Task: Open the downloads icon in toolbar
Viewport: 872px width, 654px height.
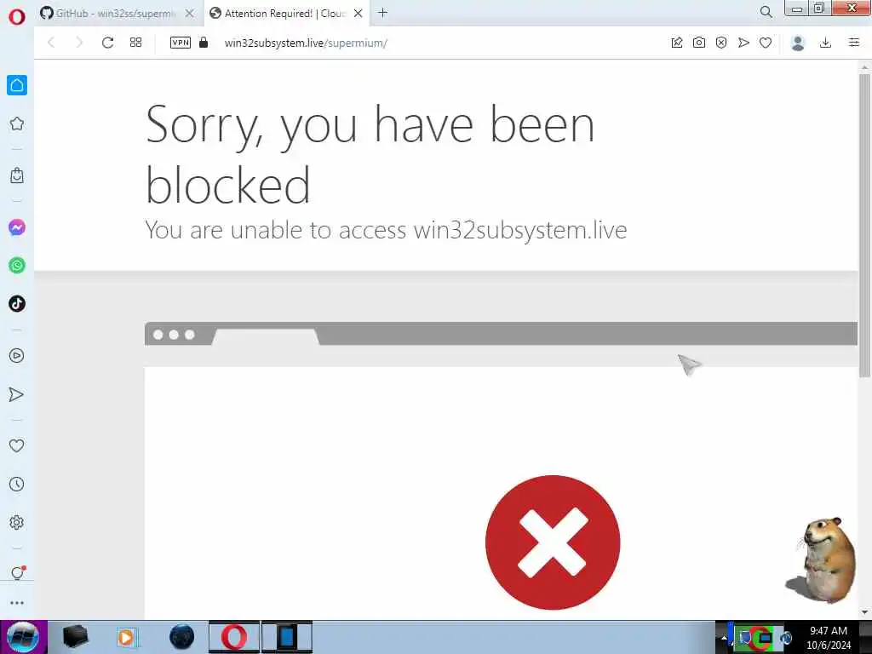Action: (x=826, y=43)
